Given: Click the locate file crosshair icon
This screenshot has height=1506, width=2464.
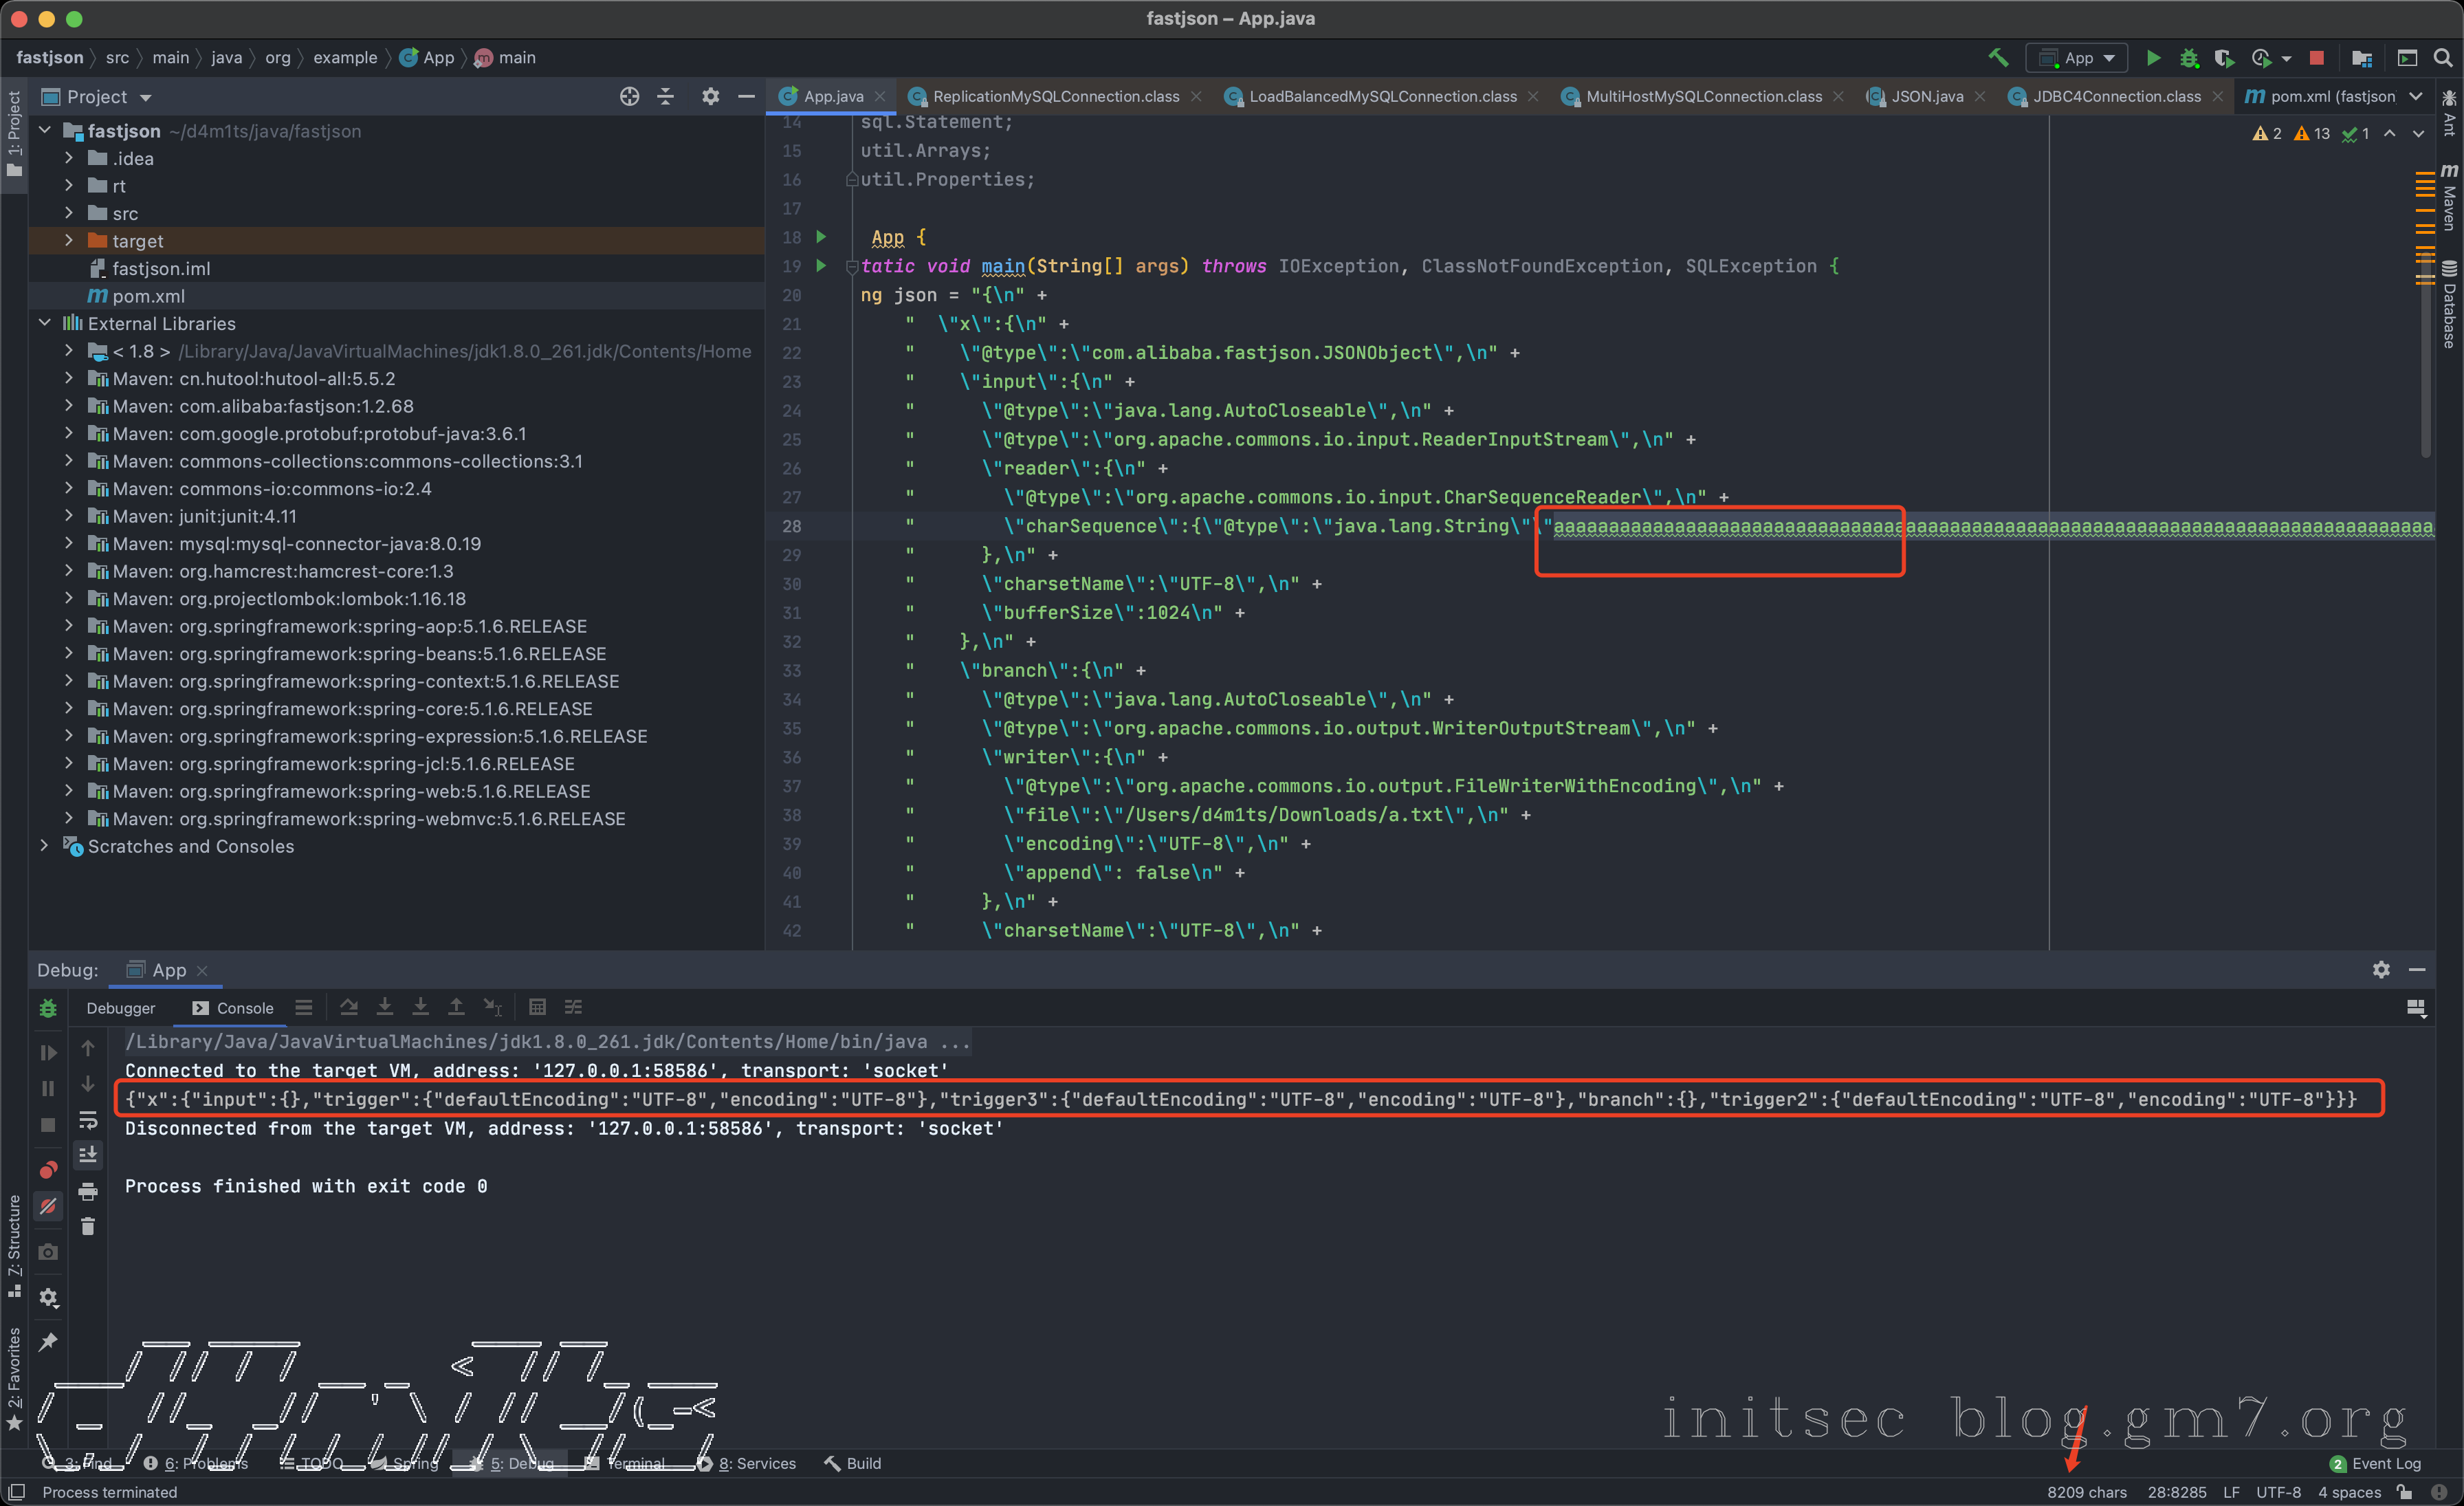Looking at the screenshot, I should (x=629, y=96).
